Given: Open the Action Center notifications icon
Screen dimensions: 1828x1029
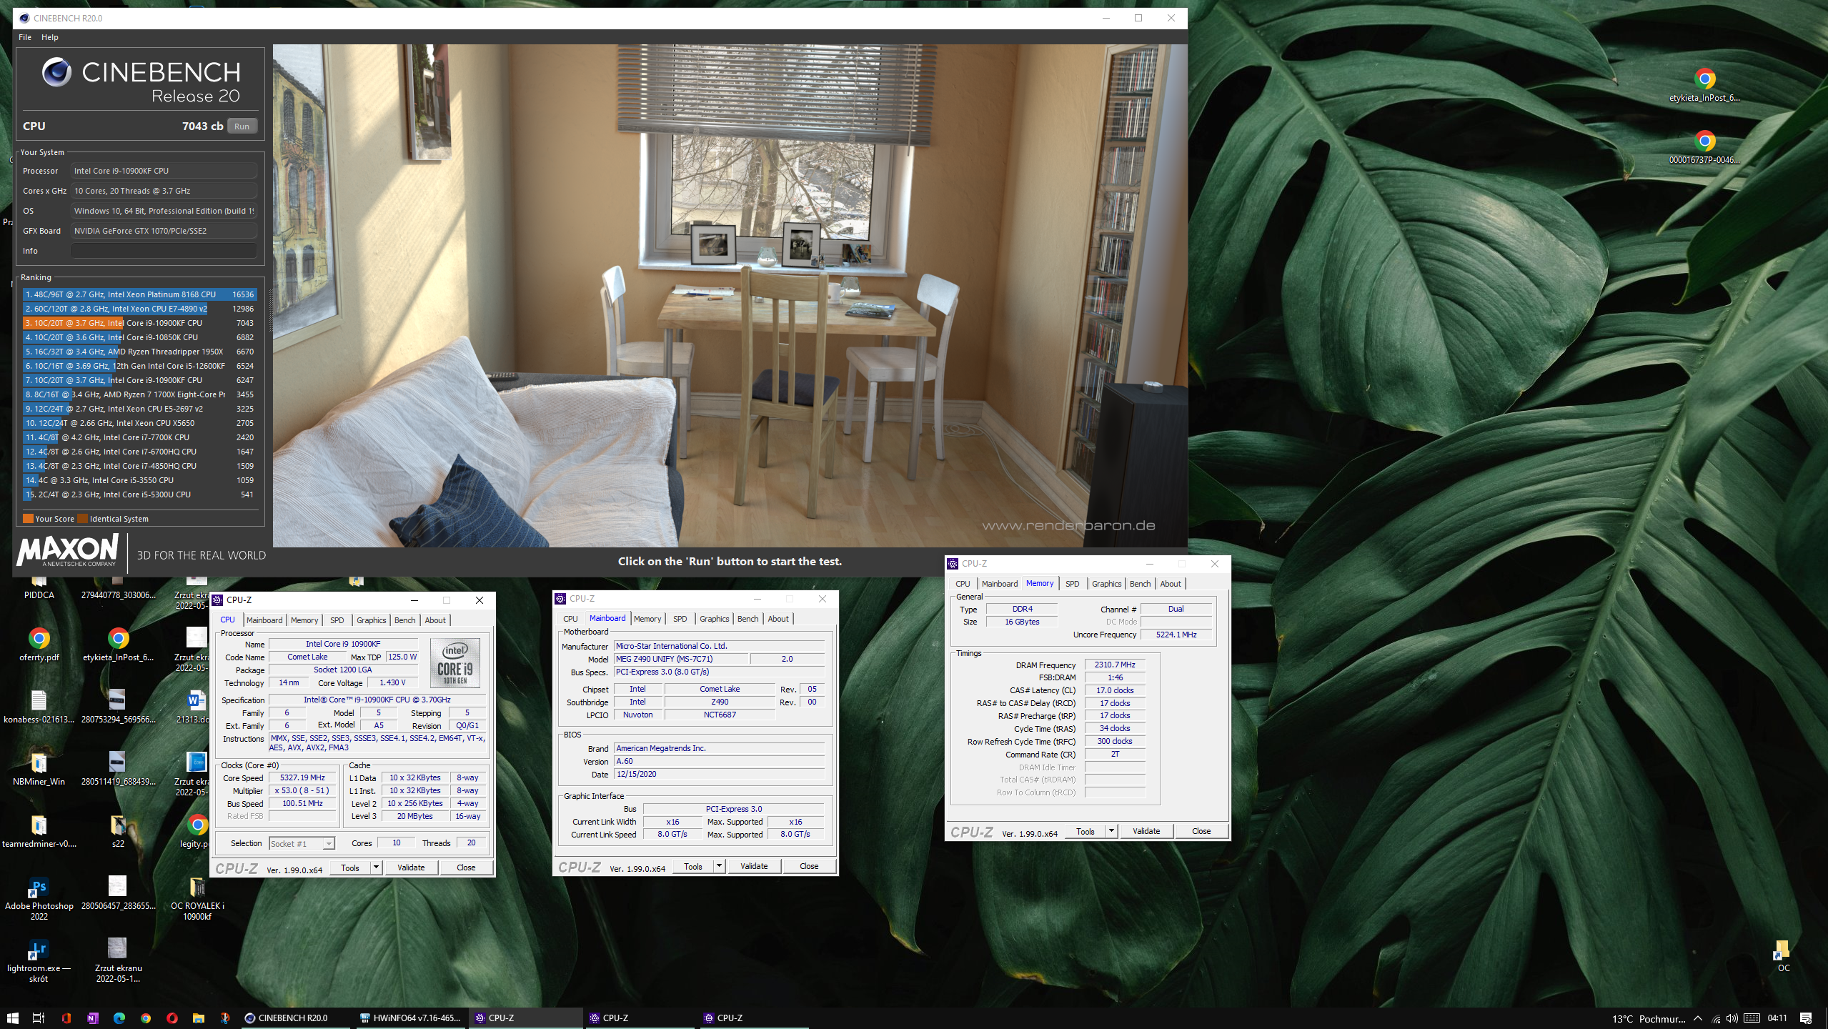Looking at the screenshot, I should coord(1806,1018).
